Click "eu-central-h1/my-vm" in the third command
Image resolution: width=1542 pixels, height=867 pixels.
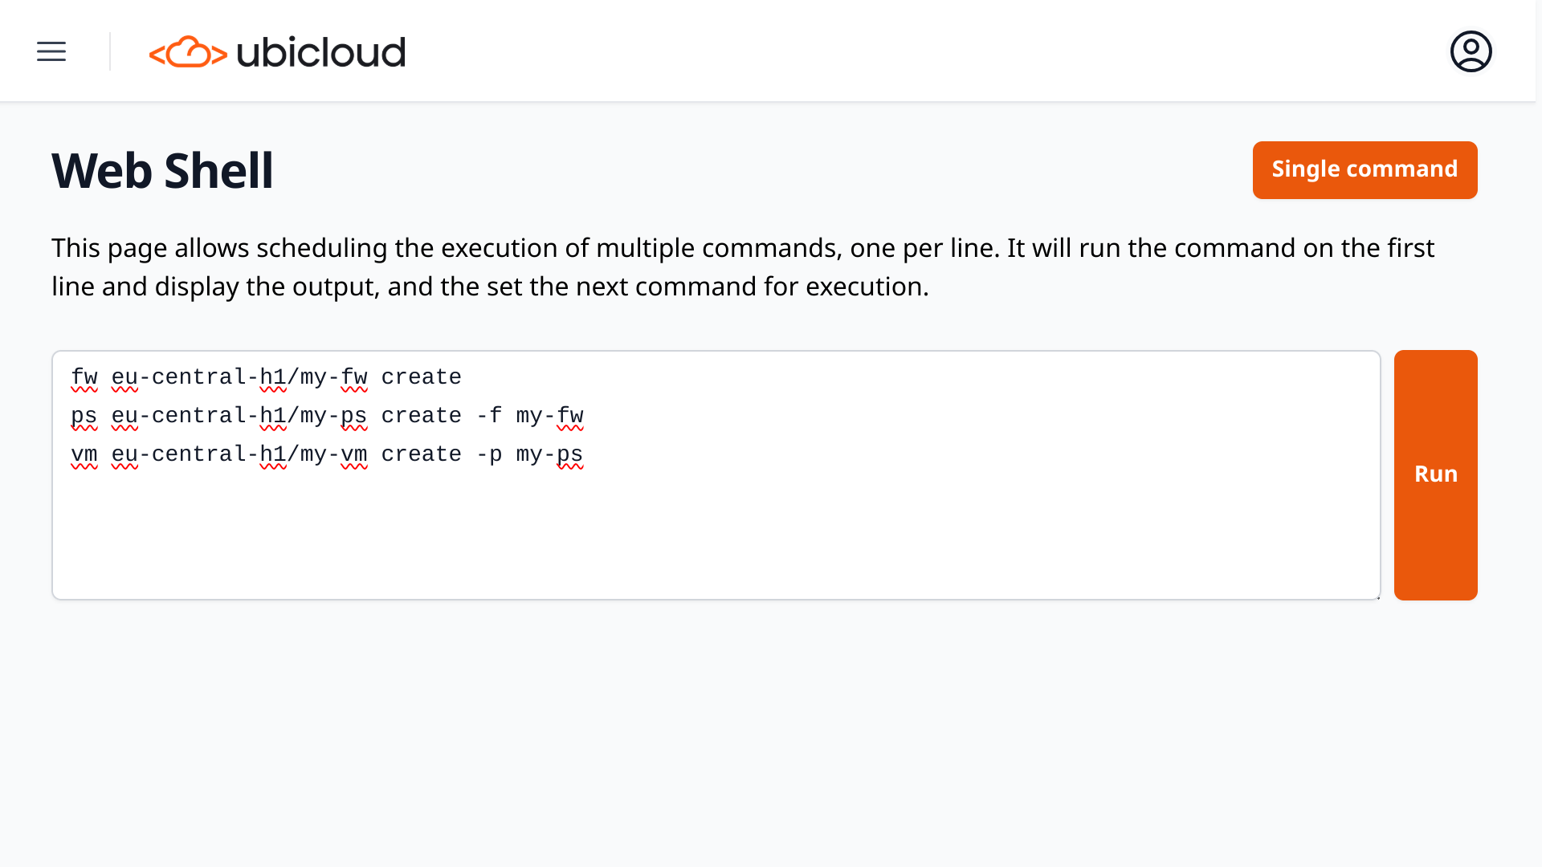[239, 454]
